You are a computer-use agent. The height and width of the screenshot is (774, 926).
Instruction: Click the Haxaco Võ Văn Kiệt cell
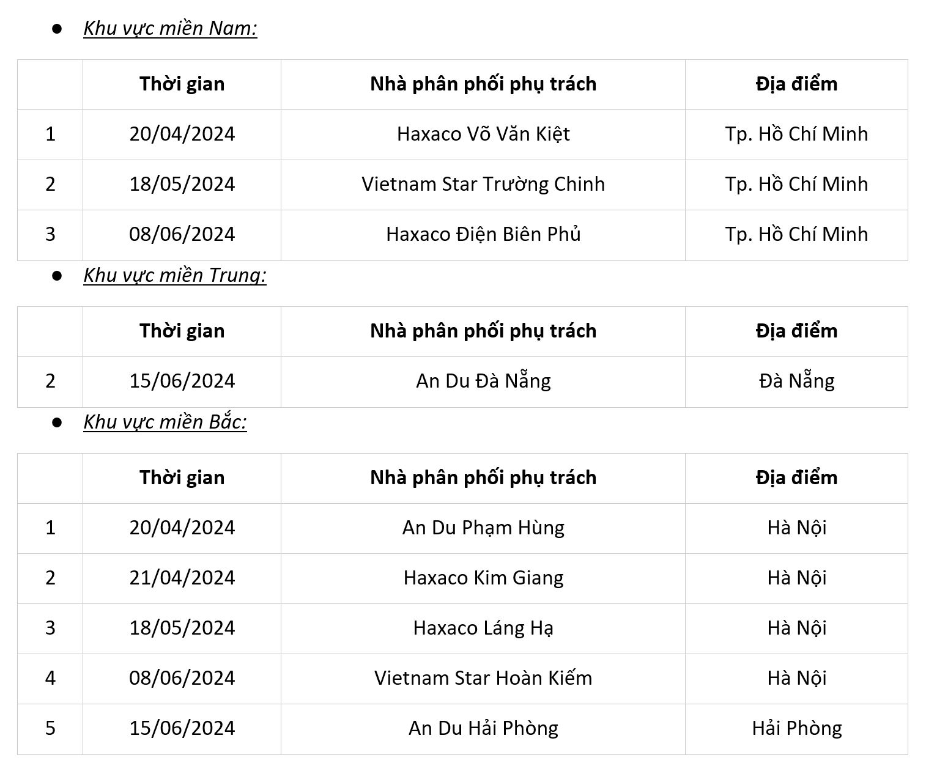tap(483, 134)
